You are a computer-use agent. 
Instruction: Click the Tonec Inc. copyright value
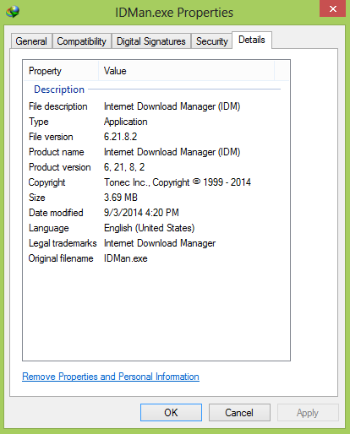pyautogui.click(x=178, y=182)
